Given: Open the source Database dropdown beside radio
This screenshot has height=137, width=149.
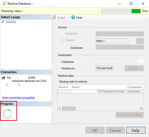Looking at the screenshot, I should coord(120,34).
